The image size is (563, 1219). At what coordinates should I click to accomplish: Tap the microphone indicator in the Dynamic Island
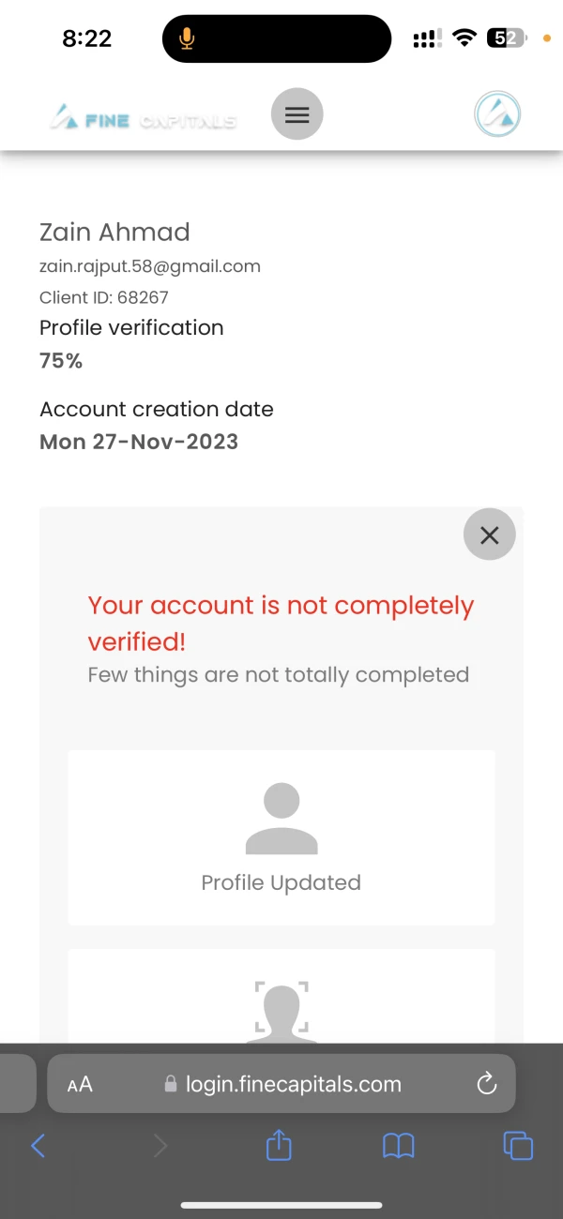click(187, 38)
